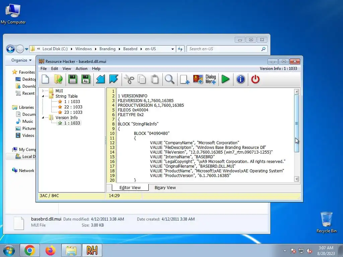The width and height of the screenshot is (343, 257).
Task: Switch to the Binary View tab
Action: [165, 188]
